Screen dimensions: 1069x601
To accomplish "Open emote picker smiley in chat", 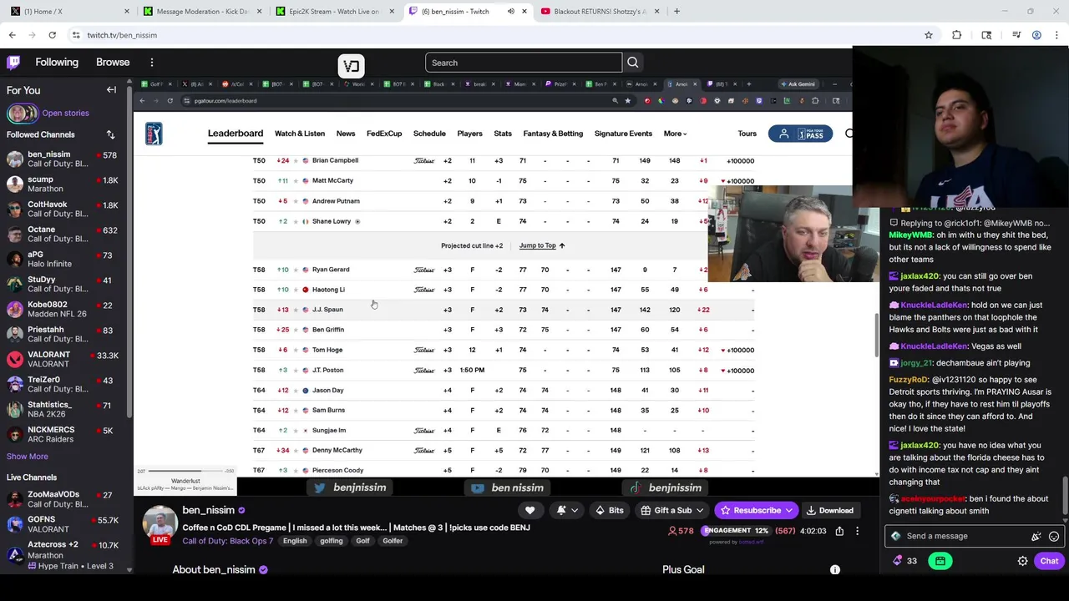I will click(1054, 537).
